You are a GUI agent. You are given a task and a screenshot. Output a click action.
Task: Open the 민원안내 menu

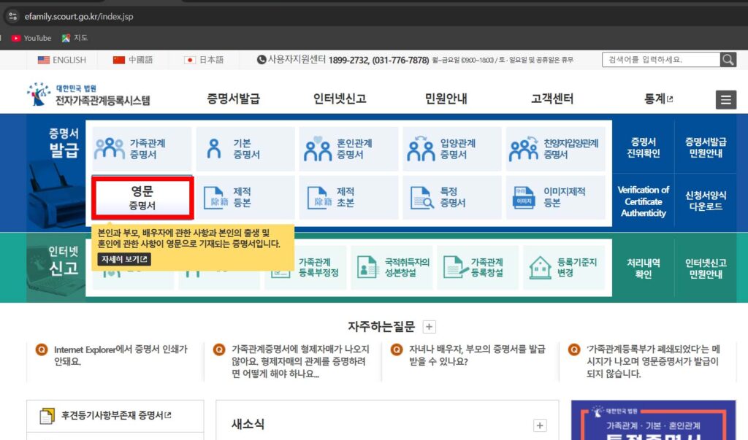pyautogui.click(x=446, y=99)
